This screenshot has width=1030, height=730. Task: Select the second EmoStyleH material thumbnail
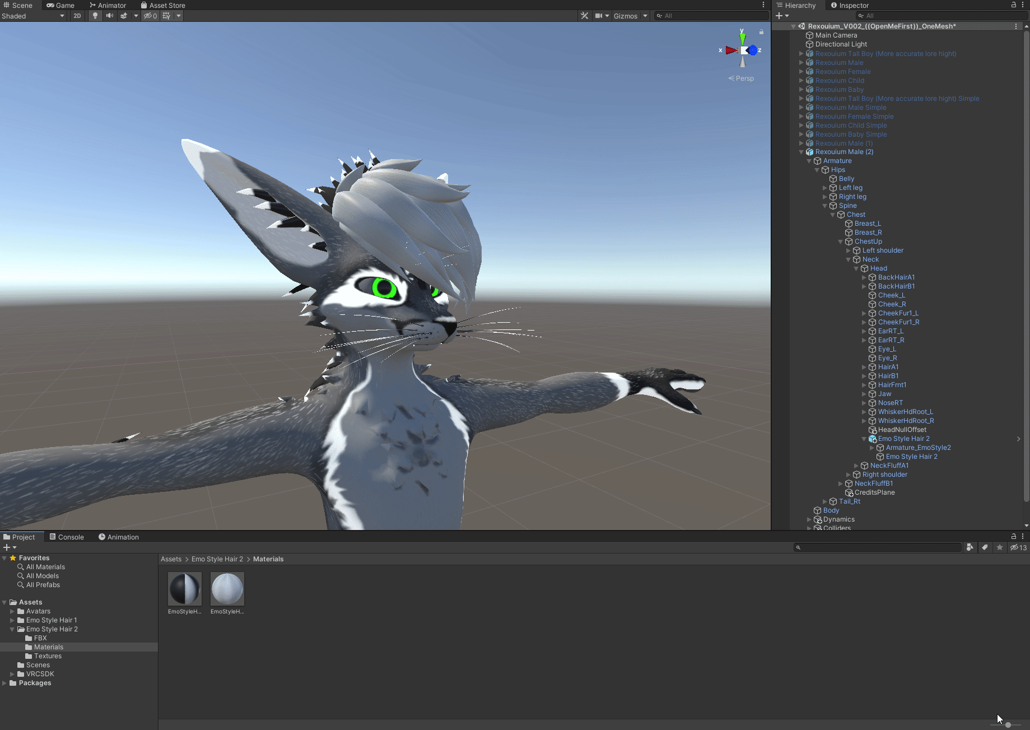[227, 589]
